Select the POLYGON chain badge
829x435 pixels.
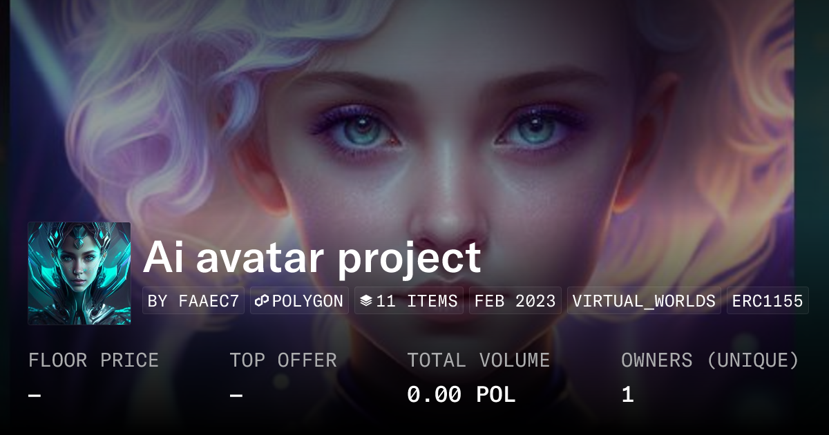point(300,301)
